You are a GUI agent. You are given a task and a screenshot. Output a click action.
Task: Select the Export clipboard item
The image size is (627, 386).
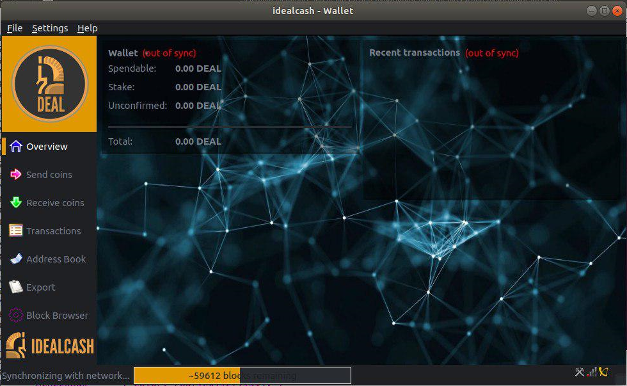click(33, 287)
